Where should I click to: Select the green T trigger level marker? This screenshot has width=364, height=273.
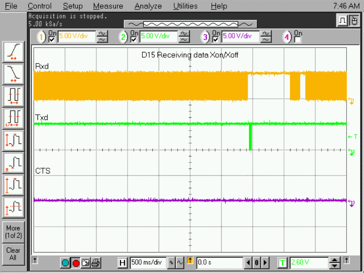point(352,137)
